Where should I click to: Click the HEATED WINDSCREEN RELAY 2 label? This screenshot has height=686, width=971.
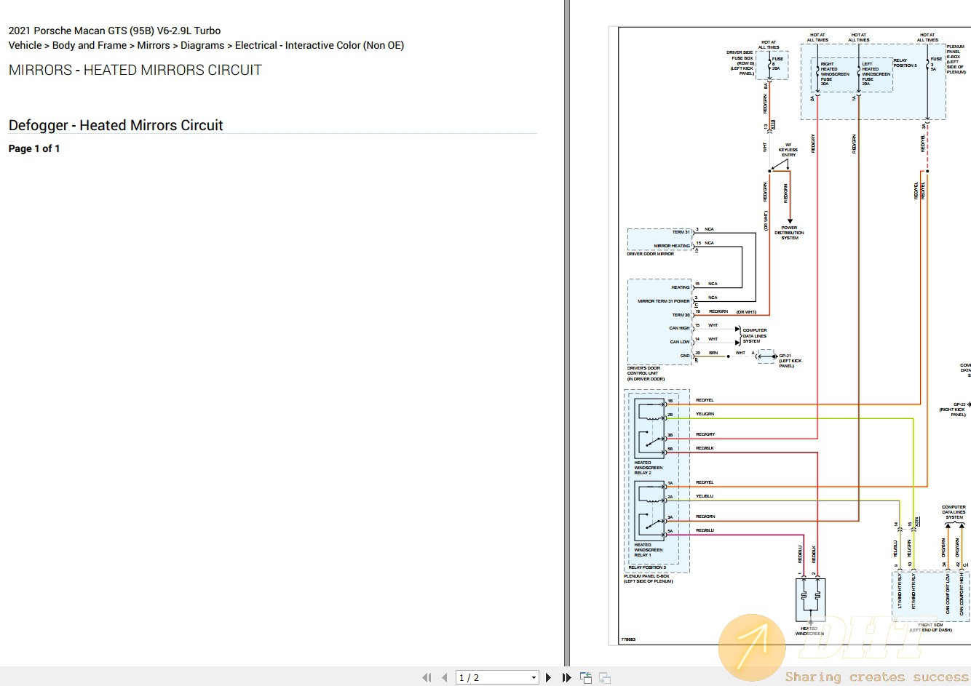click(x=648, y=468)
